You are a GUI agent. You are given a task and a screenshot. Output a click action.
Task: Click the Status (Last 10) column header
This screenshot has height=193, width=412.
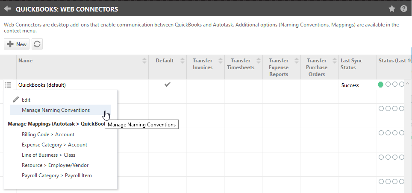394,67
